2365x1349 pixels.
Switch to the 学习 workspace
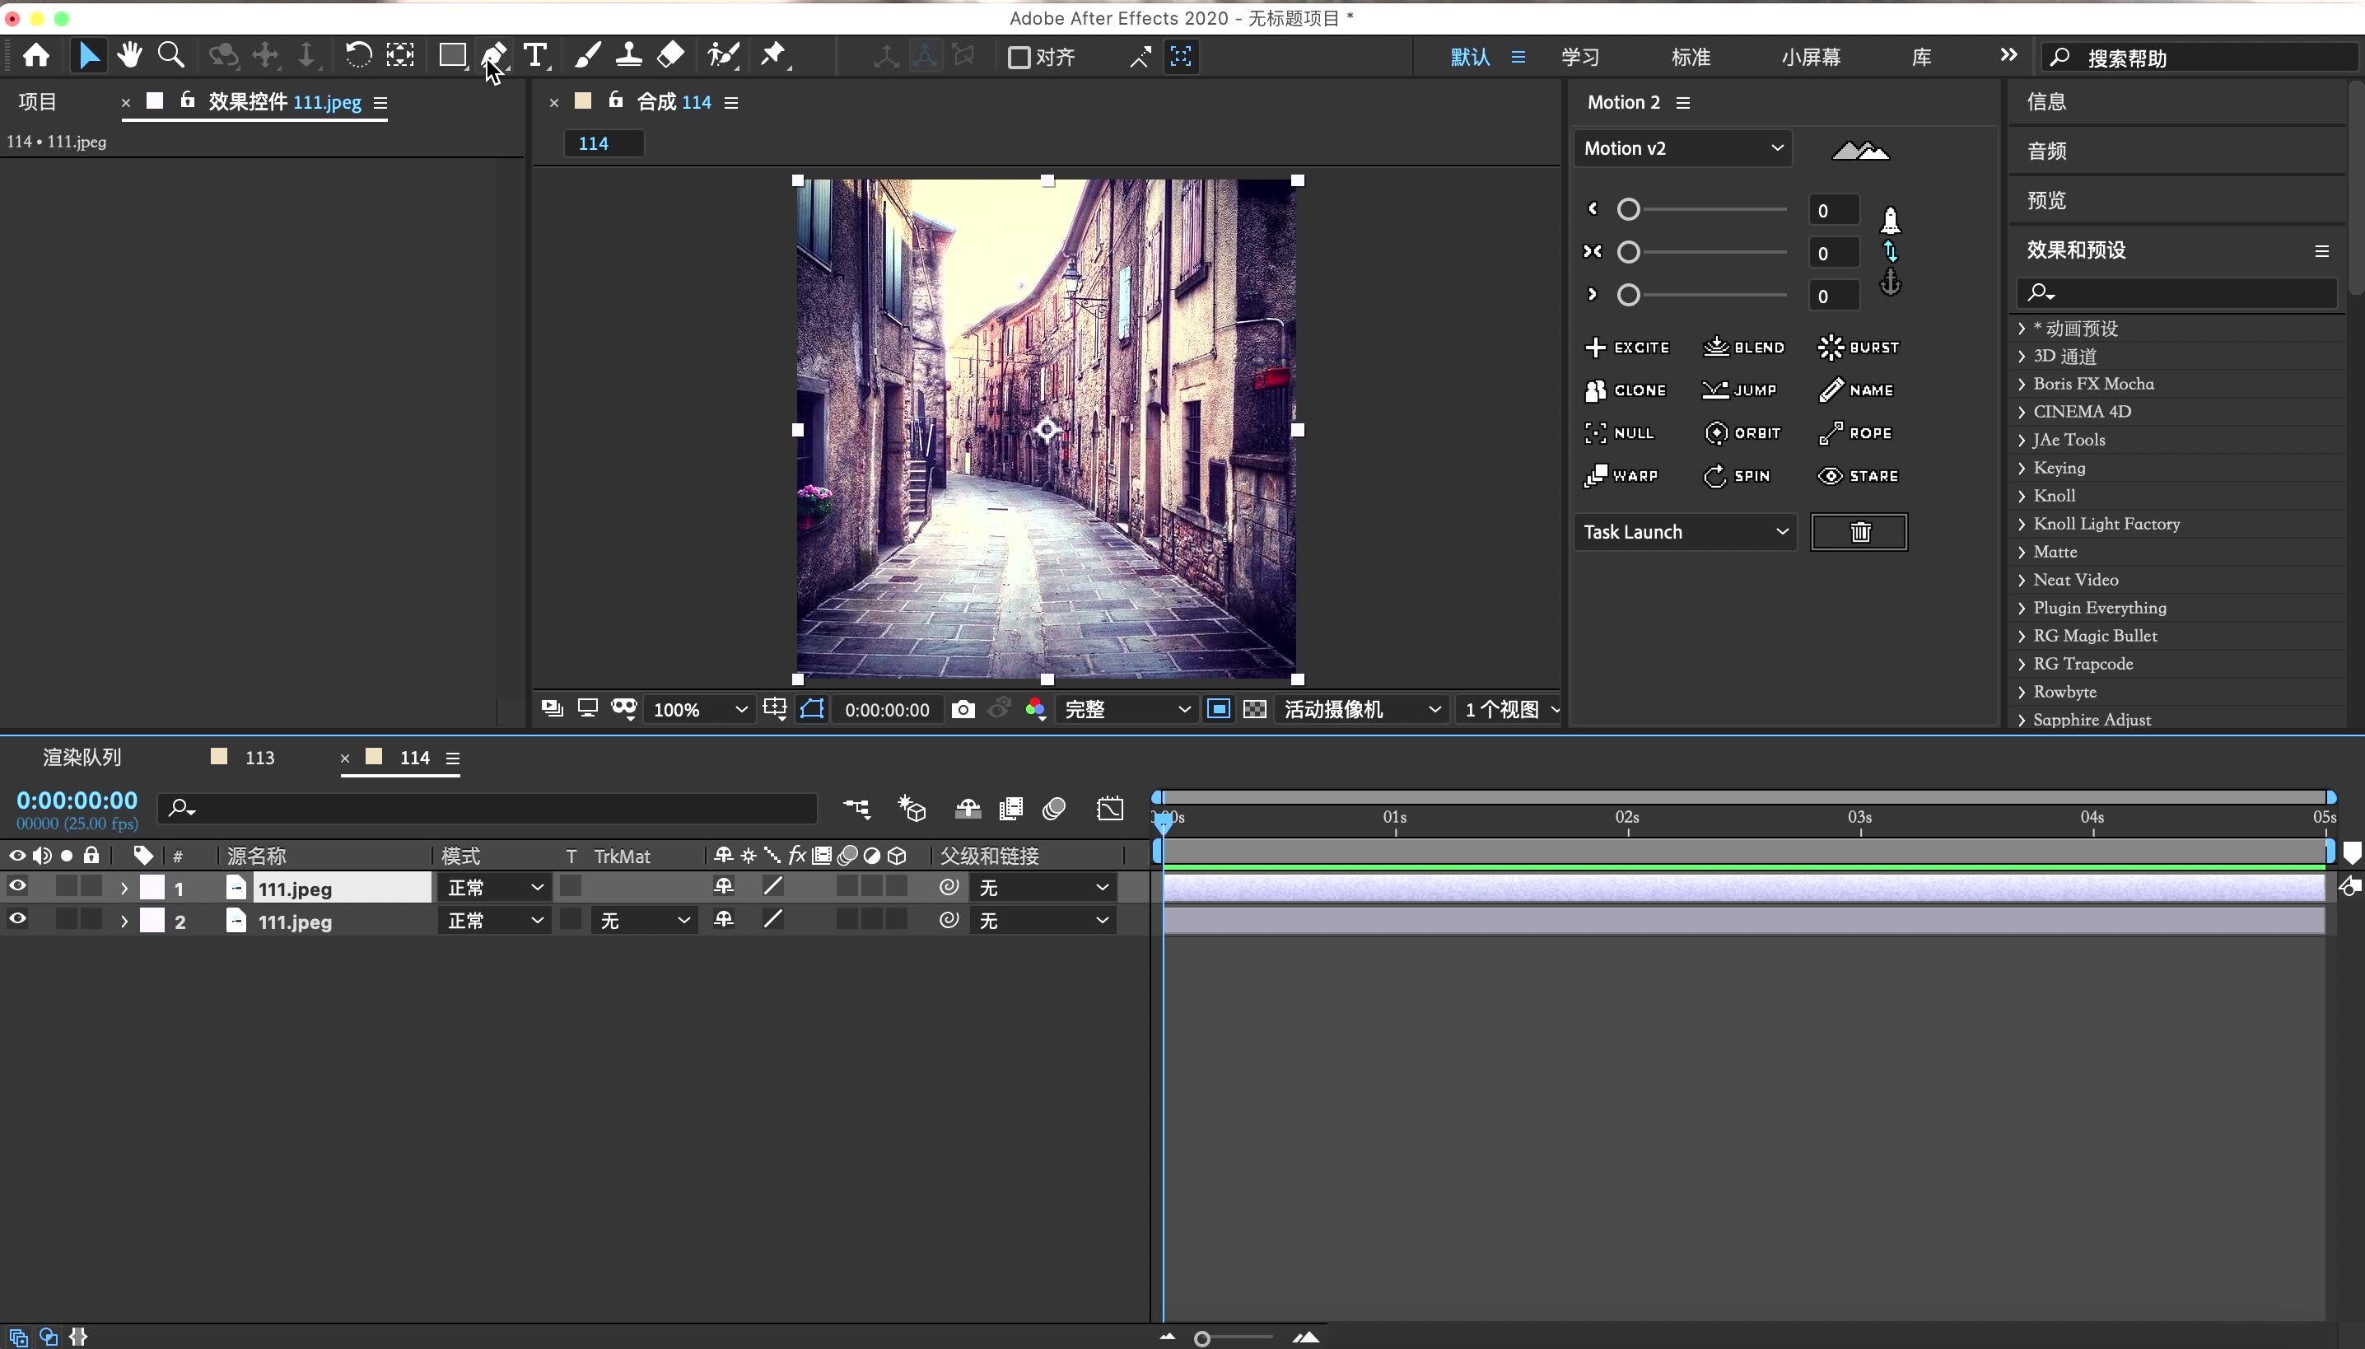[x=1580, y=58]
